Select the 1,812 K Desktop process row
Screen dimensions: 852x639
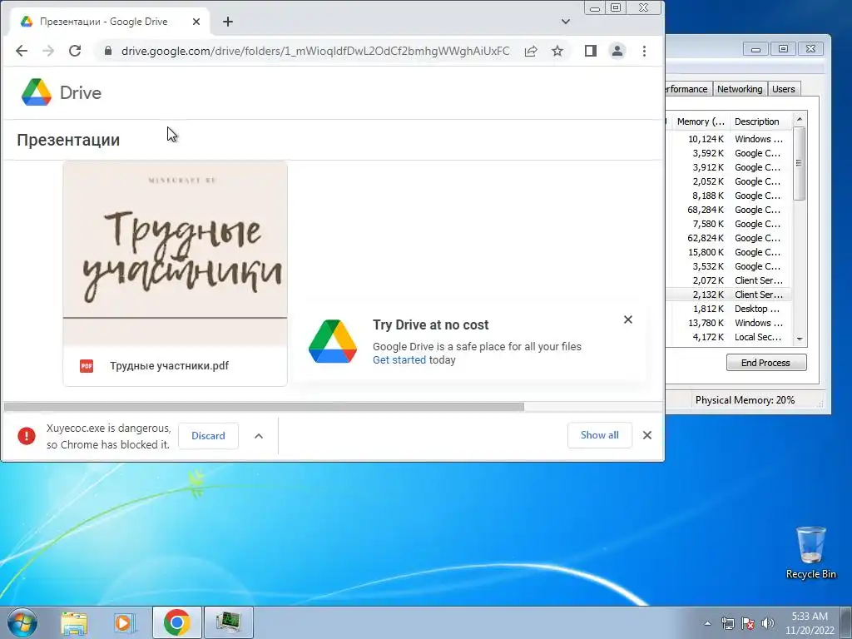pyautogui.click(x=728, y=309)
